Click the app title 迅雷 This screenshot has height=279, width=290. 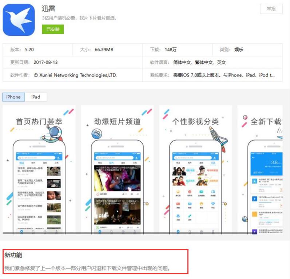[48, 8]
